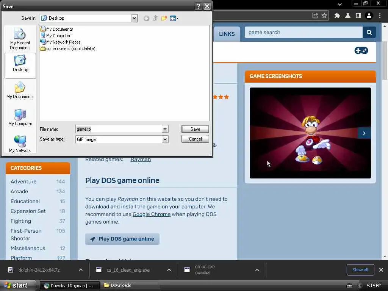Screen dimensions: 388x291
Task: Open the Expansion Set category
Action: (x=28, y=211)
